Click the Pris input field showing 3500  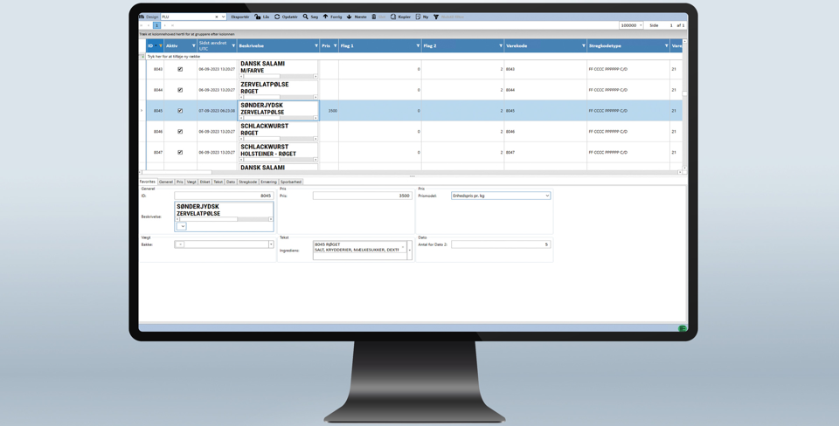point(362,196)
